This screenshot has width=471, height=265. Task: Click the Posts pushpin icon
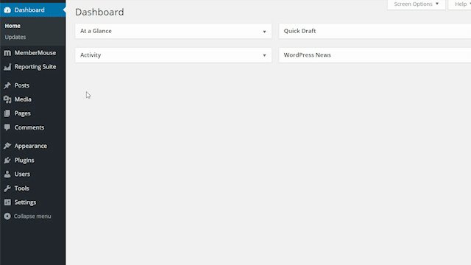(7, 85)
